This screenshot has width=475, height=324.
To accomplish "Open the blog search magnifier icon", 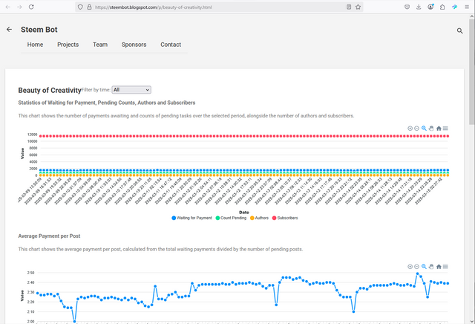I will (460, 30).
